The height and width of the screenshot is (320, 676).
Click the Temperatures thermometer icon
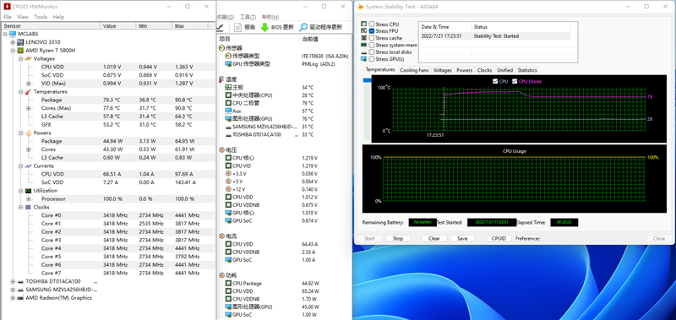coord(28,92)
